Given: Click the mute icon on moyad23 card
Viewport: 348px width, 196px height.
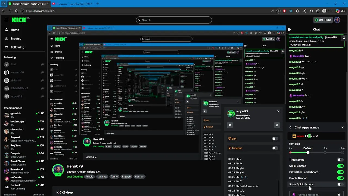Looking at the screenshot, I should point(277,125).
